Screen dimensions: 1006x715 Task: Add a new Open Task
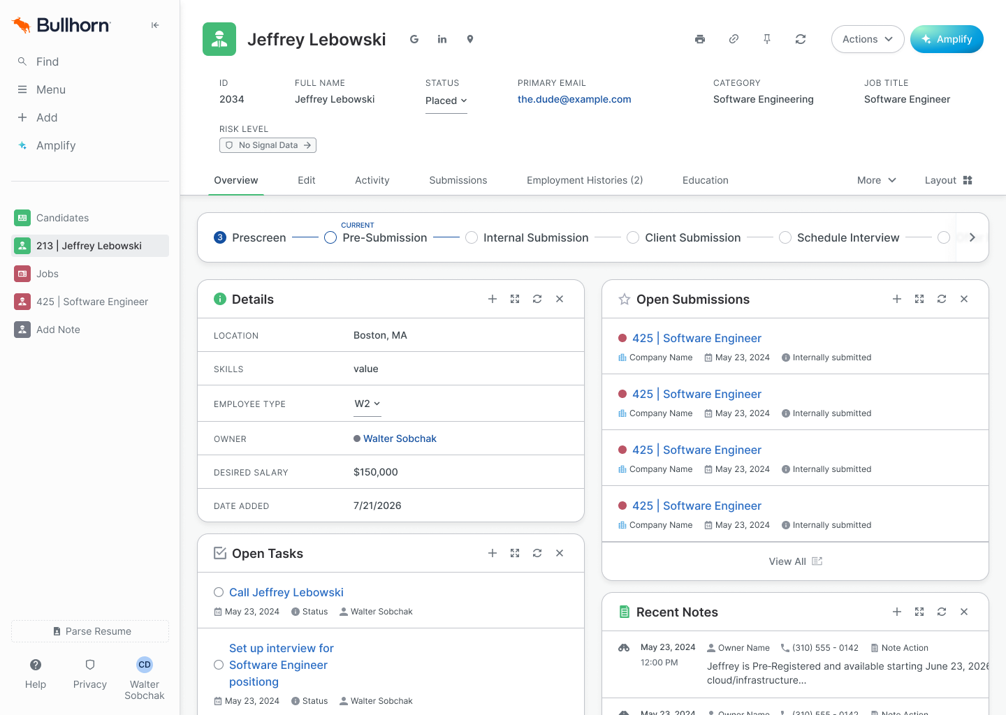[493, 553]
